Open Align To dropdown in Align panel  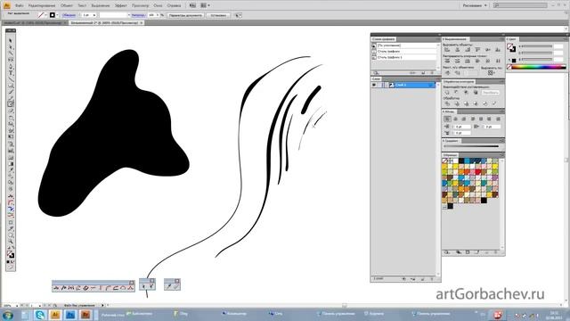[491, 73]
